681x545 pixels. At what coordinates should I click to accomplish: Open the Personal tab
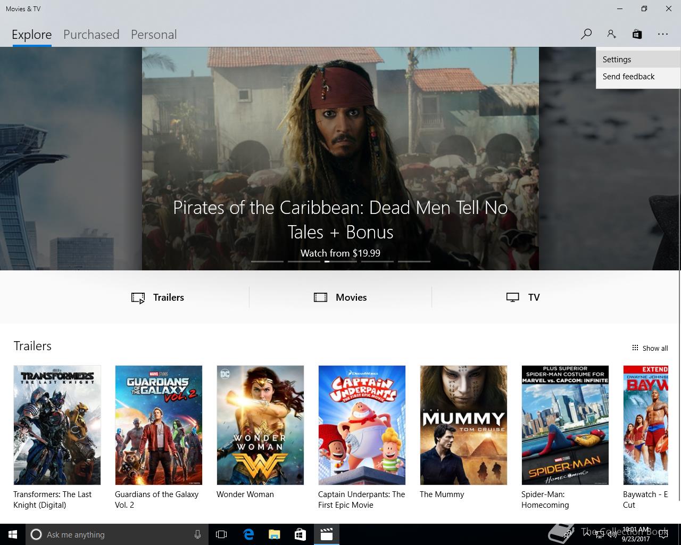click(x=154, y=35)
